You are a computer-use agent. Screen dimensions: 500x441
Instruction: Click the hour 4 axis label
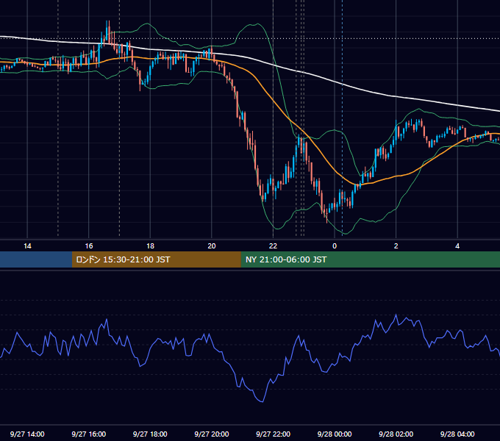pyautogui.click(x=457, y=246)
